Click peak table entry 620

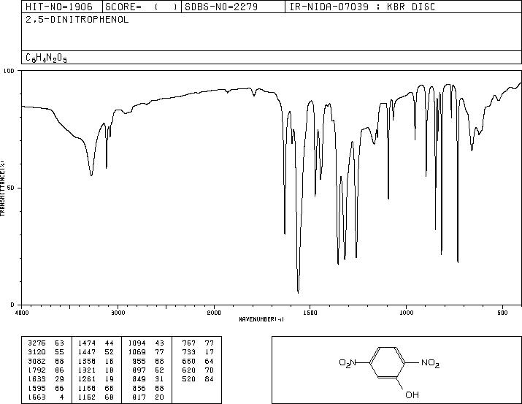click(x=189, y=370)
